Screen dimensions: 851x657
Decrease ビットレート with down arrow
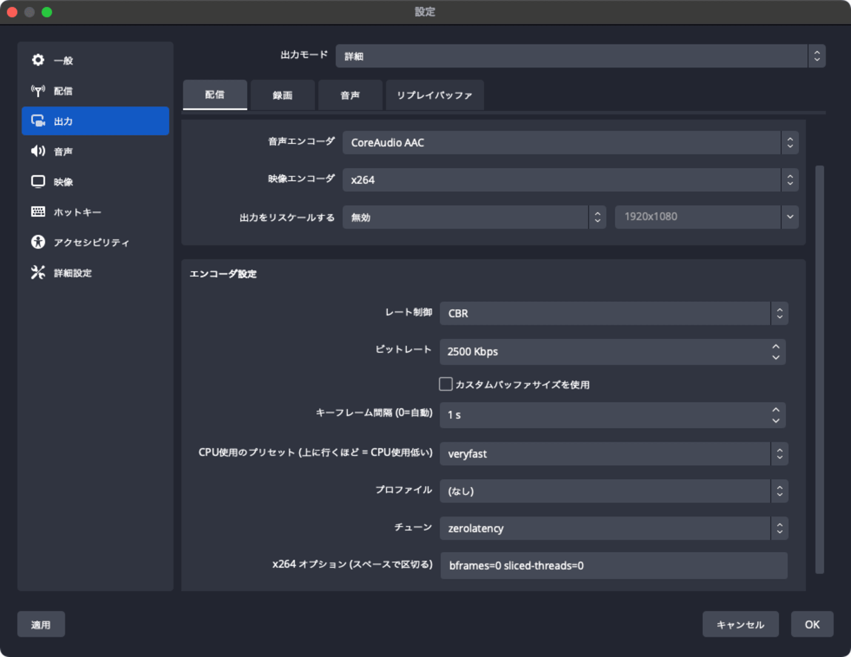[x=776, y=358]
